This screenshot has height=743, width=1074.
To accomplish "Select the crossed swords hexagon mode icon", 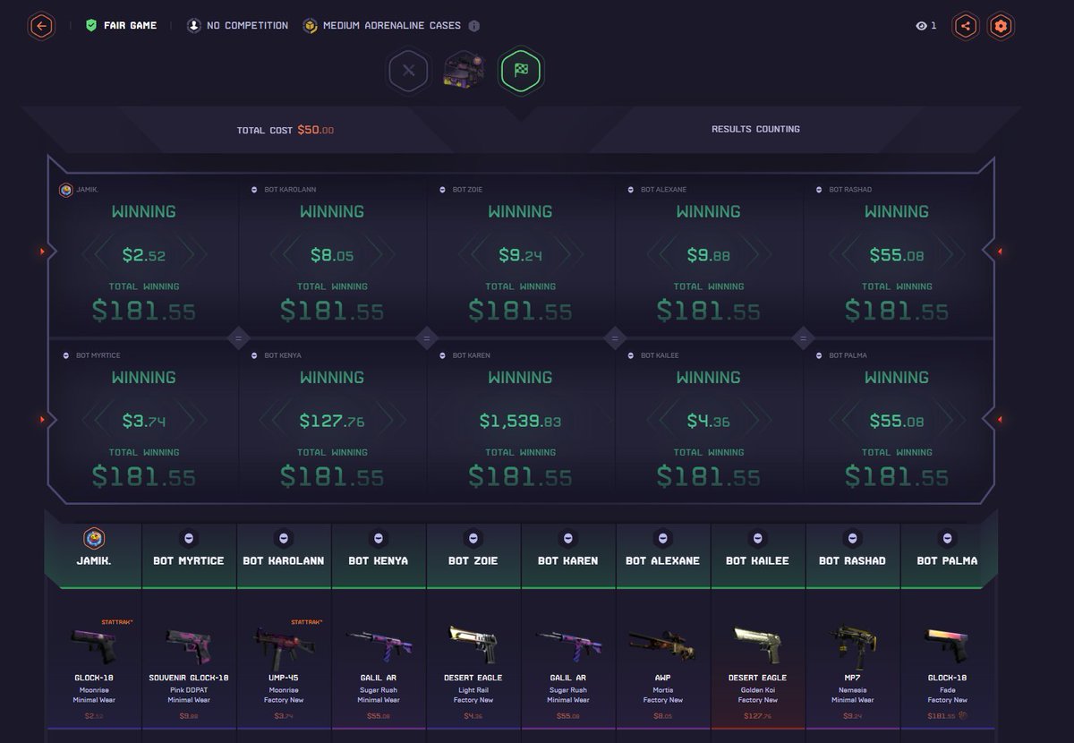I will pos(408,71).
